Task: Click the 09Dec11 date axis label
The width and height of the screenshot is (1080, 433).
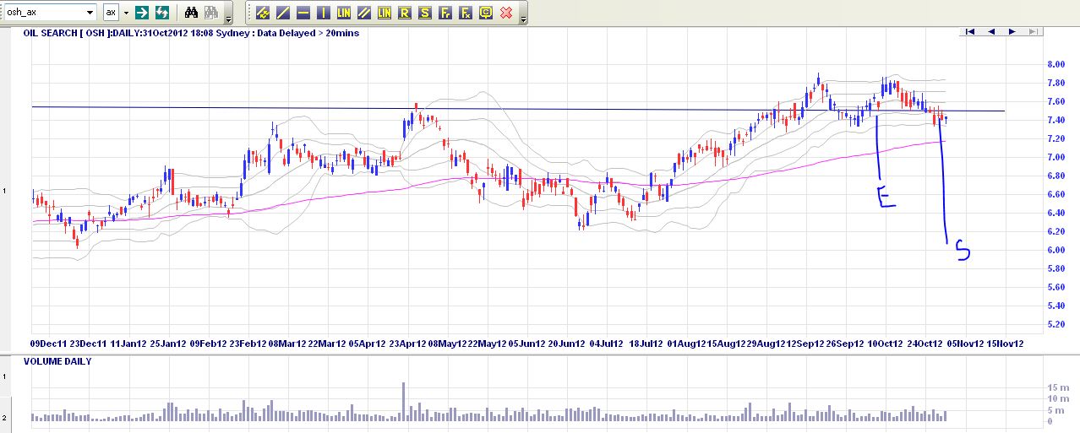Action: [48, 344]
